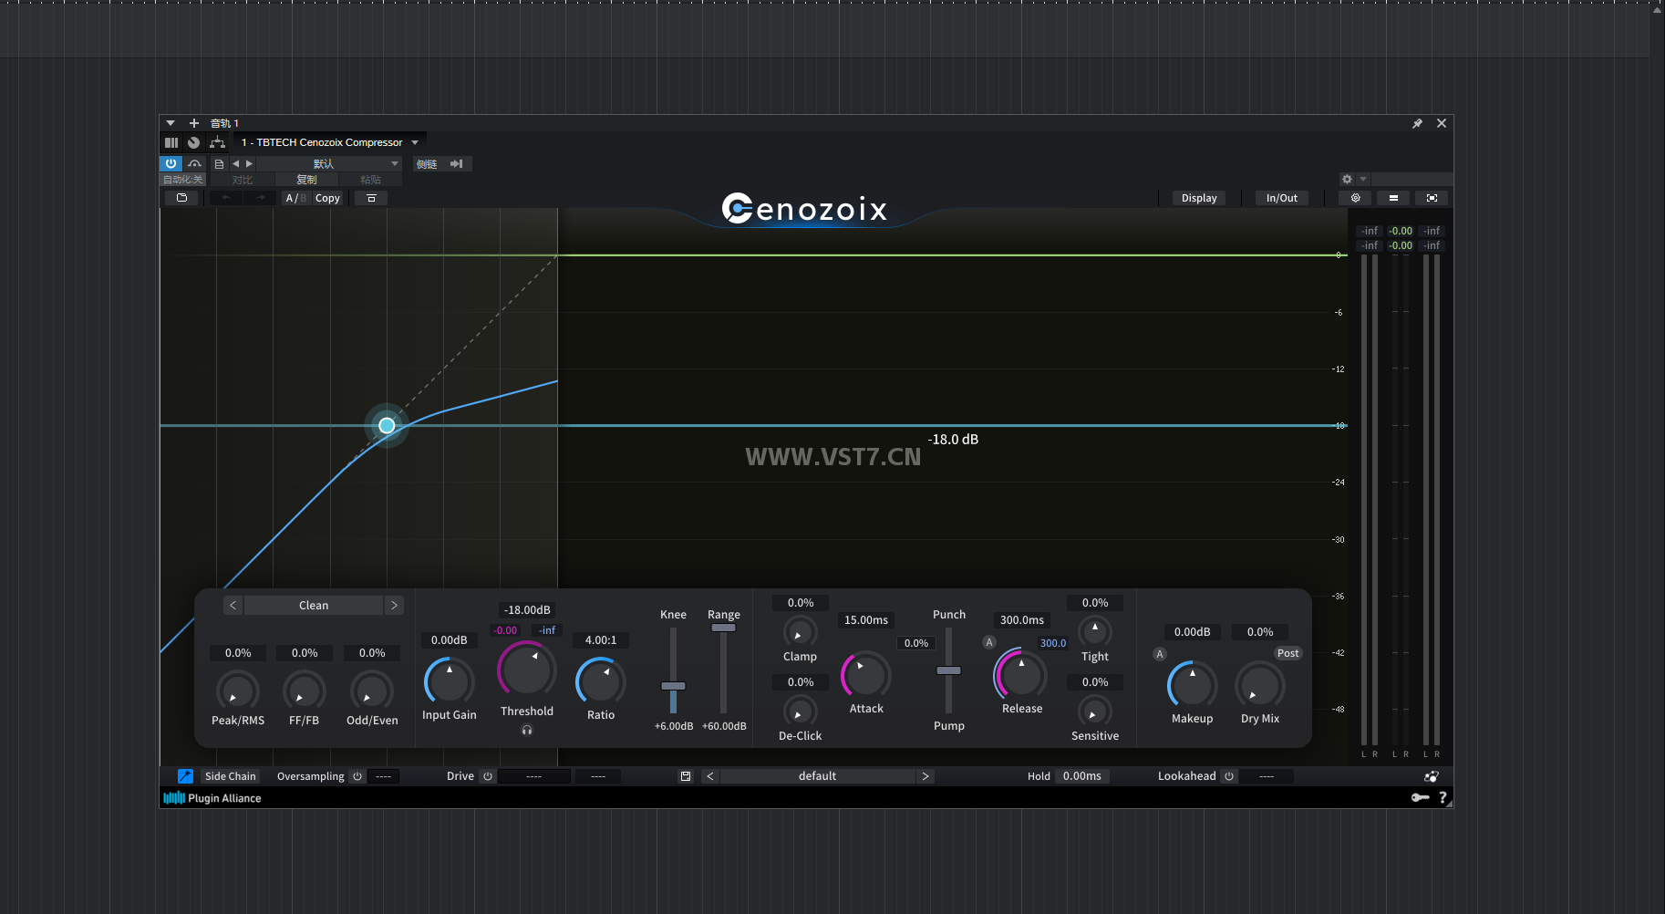Click the 对比 compare button
This screenshot has width=1665, height=914.
pyautogui.click(x=243, y=180)
